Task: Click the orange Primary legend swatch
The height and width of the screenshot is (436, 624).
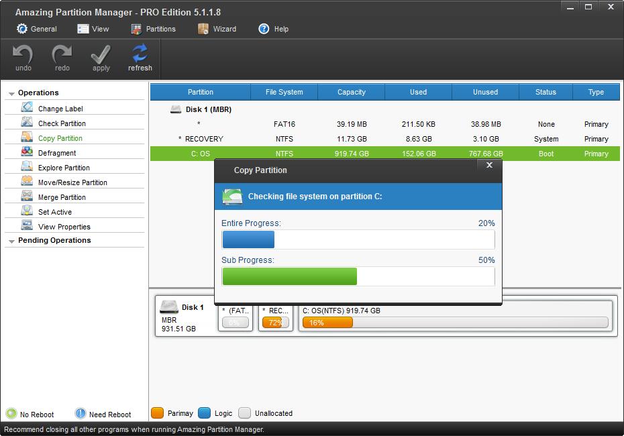Action: tap(157, 413)
